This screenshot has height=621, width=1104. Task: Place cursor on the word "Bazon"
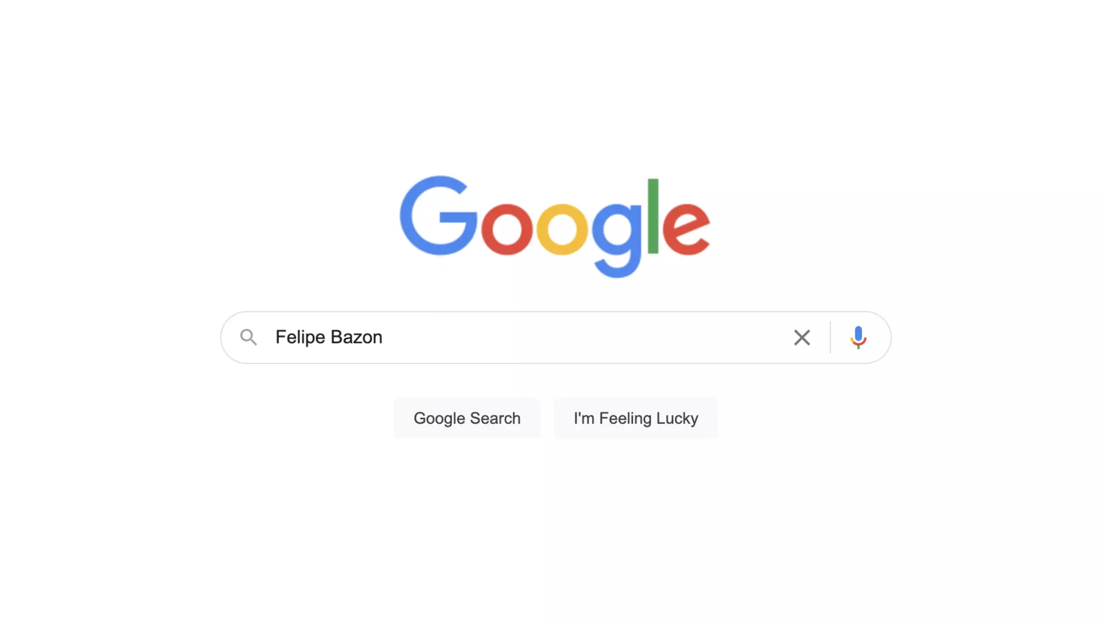tap(356, 337)
